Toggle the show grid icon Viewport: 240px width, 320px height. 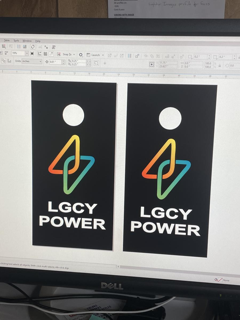tap(45, 54)
